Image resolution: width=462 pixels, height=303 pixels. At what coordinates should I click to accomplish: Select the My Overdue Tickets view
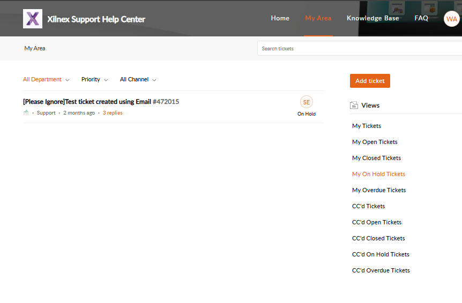click(378, 190)
